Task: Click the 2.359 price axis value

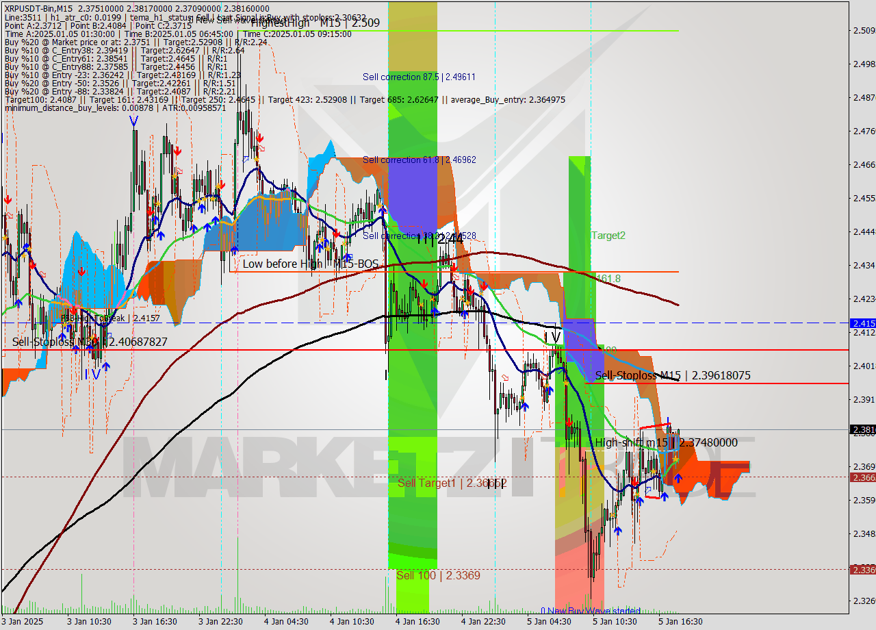Action: (863, 500)
